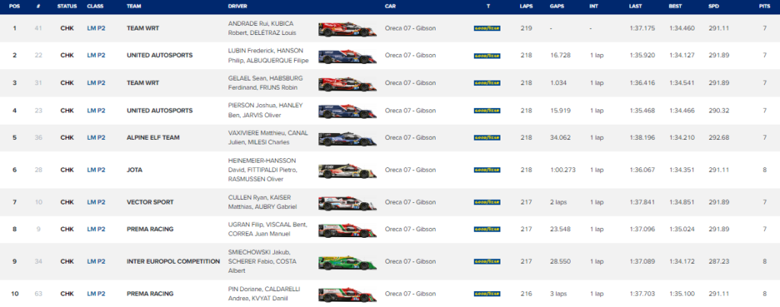Click drivers PIERSON Joshua, HANLEY Ben, JARVIS Oliver

(x=265, y=110)
